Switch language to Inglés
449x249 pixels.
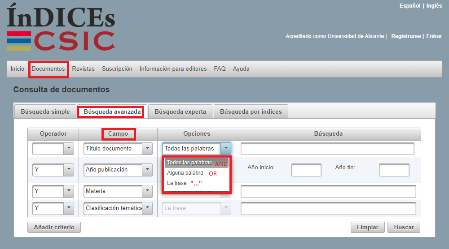434,6
